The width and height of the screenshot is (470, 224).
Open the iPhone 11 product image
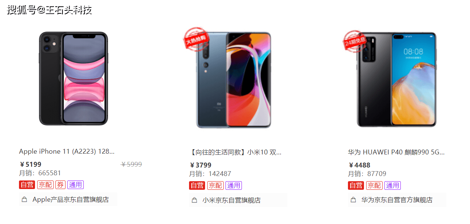coord(73,79)
